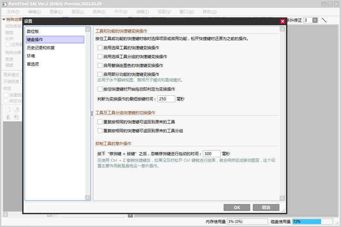The height and width of the screenshot is (227, 341).
Task: Close the 设置 dialog with red X
Action: pos(283,21)
